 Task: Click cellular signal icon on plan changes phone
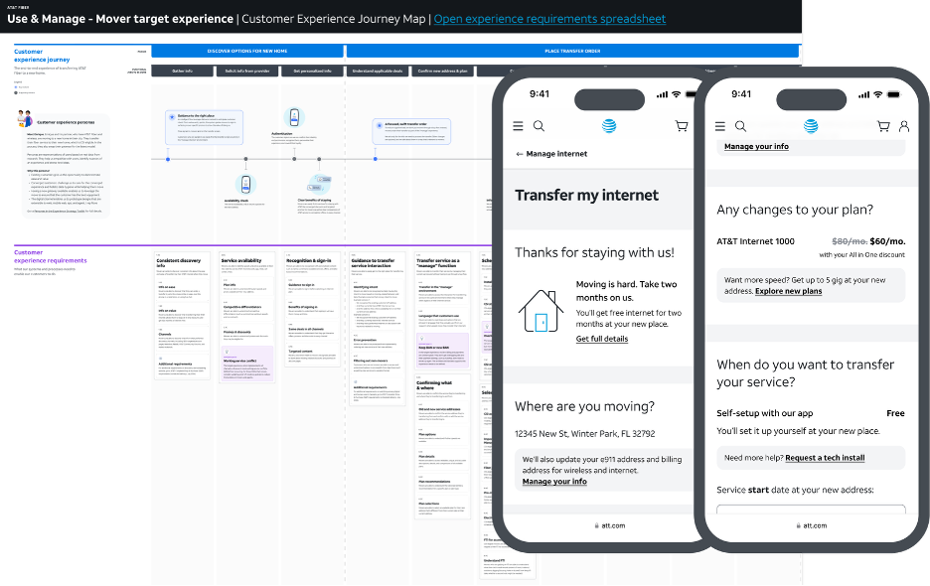pyautogui.click(x=863, y=95)
